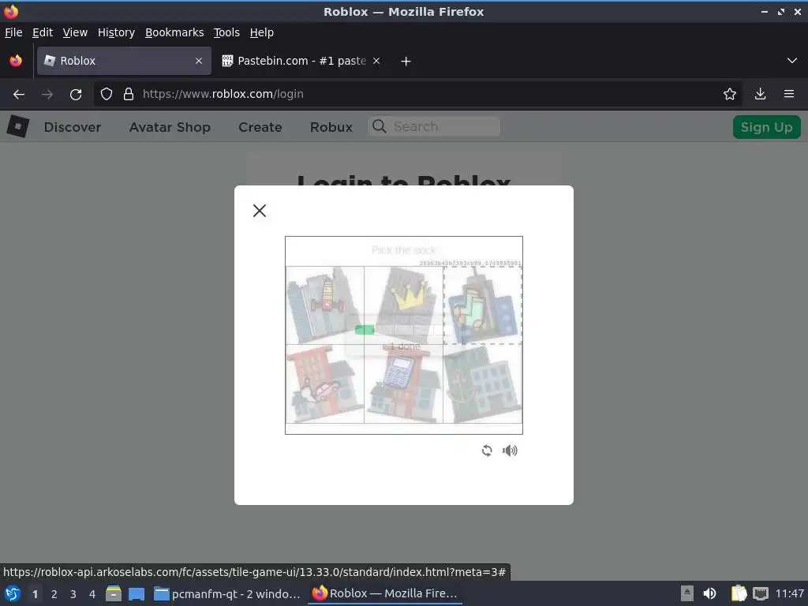Click the show desktop icon on taskbar

coord(136,593)
